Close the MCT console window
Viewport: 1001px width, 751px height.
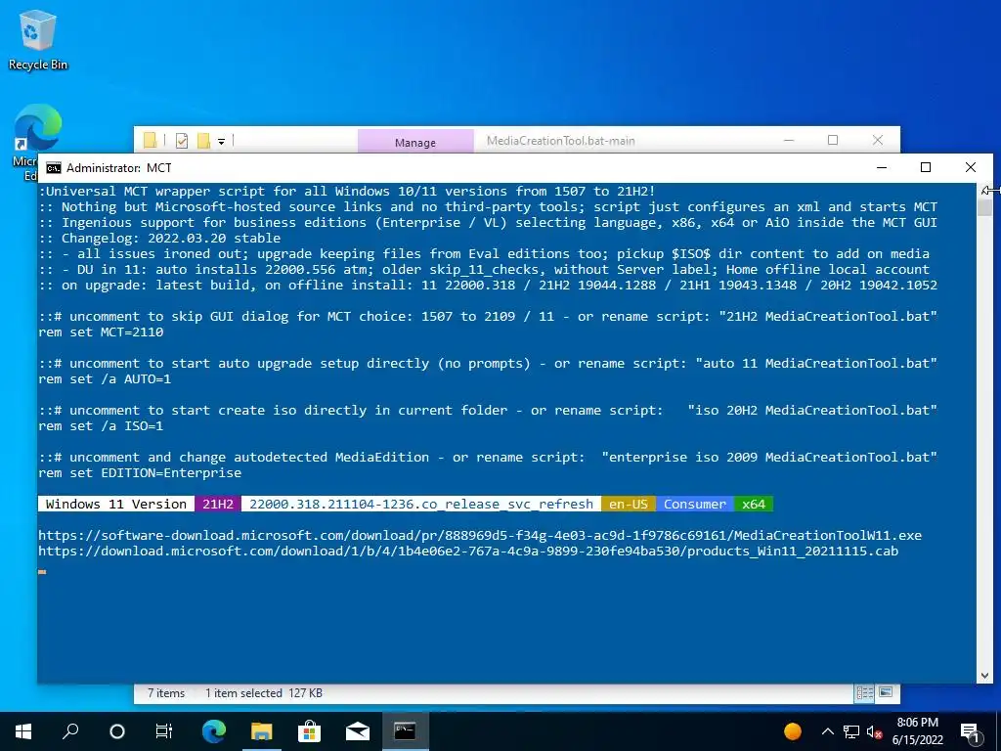(971, 168)
